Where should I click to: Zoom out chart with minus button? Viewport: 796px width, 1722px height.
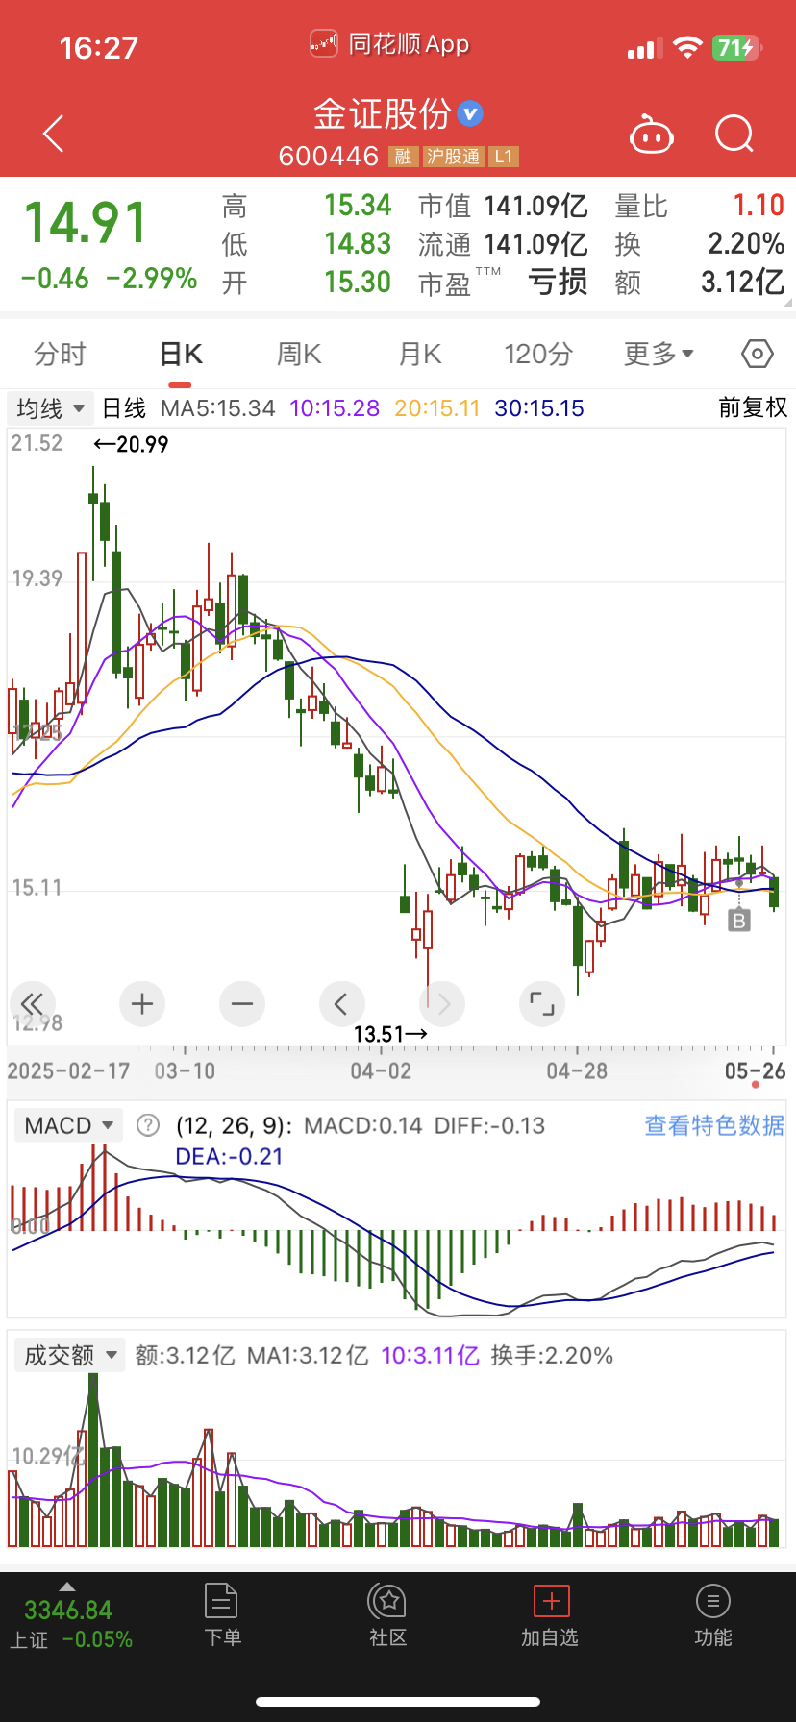242,1004
